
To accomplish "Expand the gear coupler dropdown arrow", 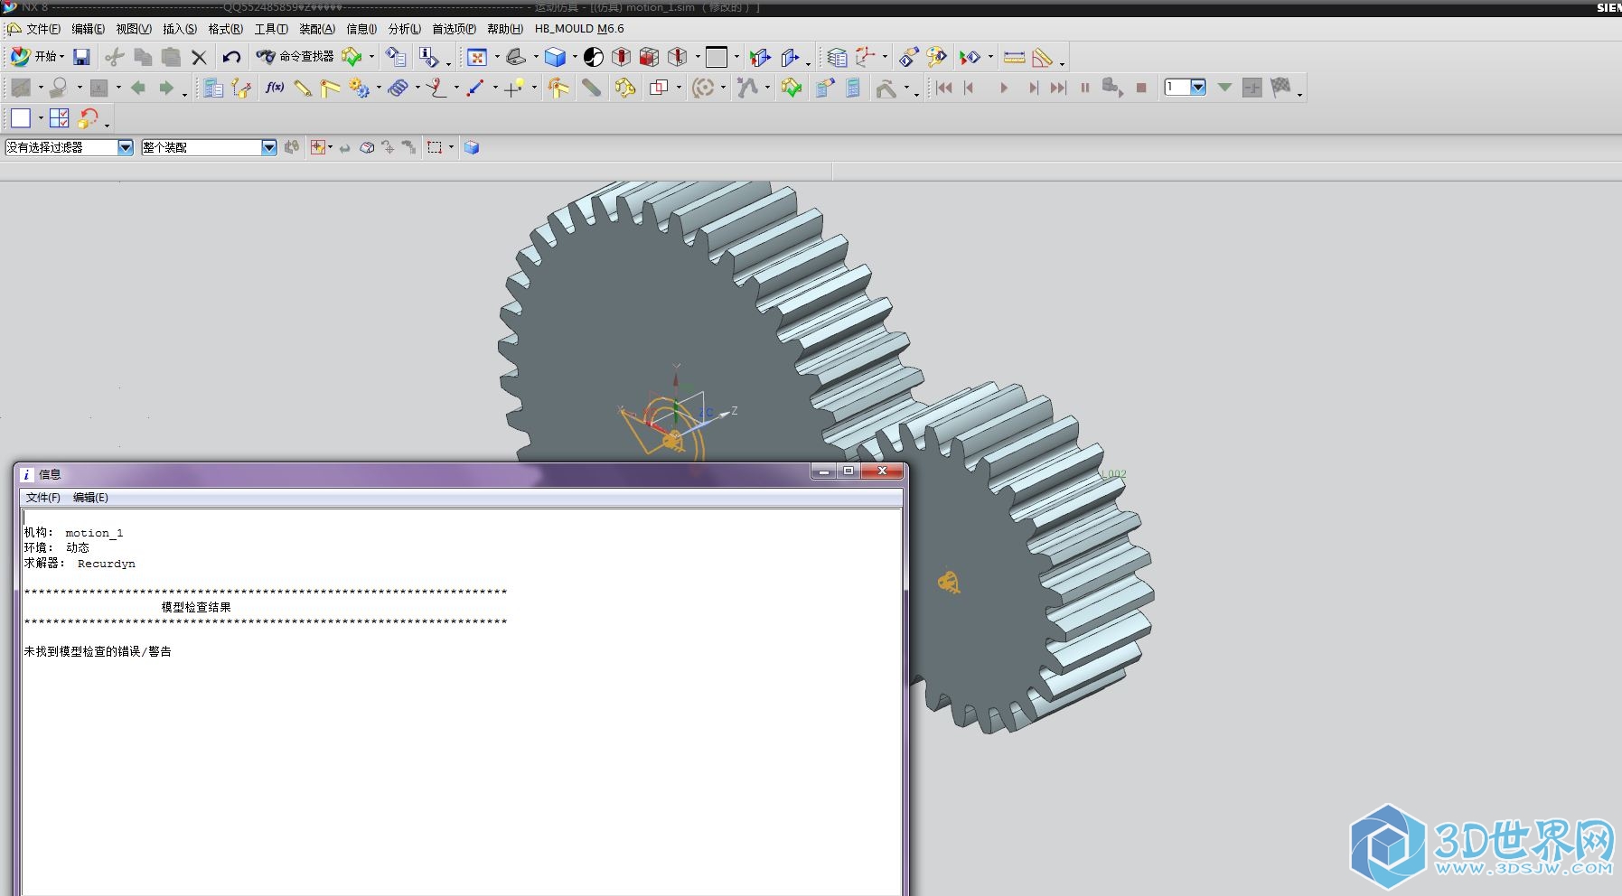I will tap(379, 88).
